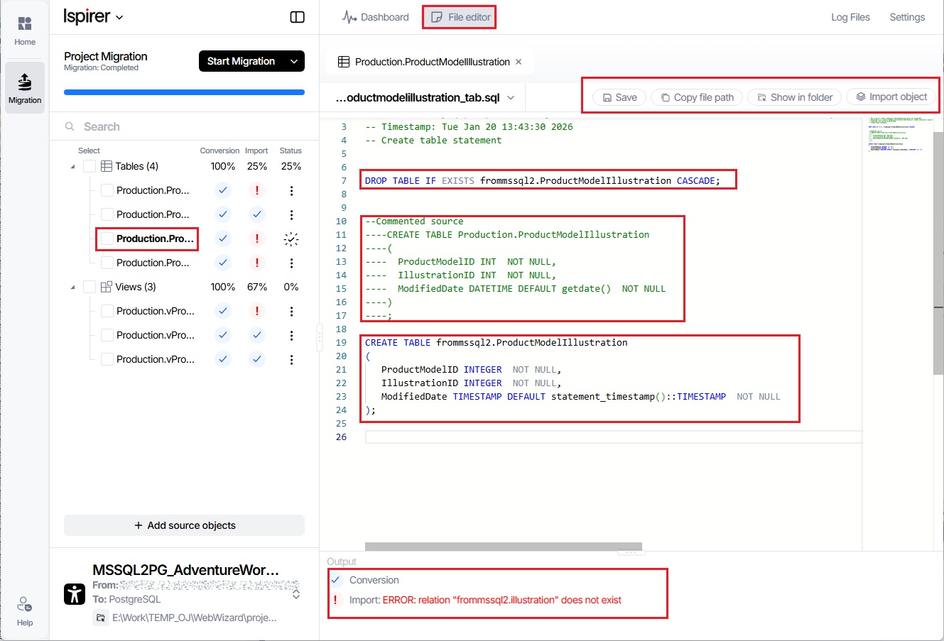Image resolution: width=944 pixels, height=641 pixels.
Task: Click the import success checkmark of the second table
Action: 257,214
